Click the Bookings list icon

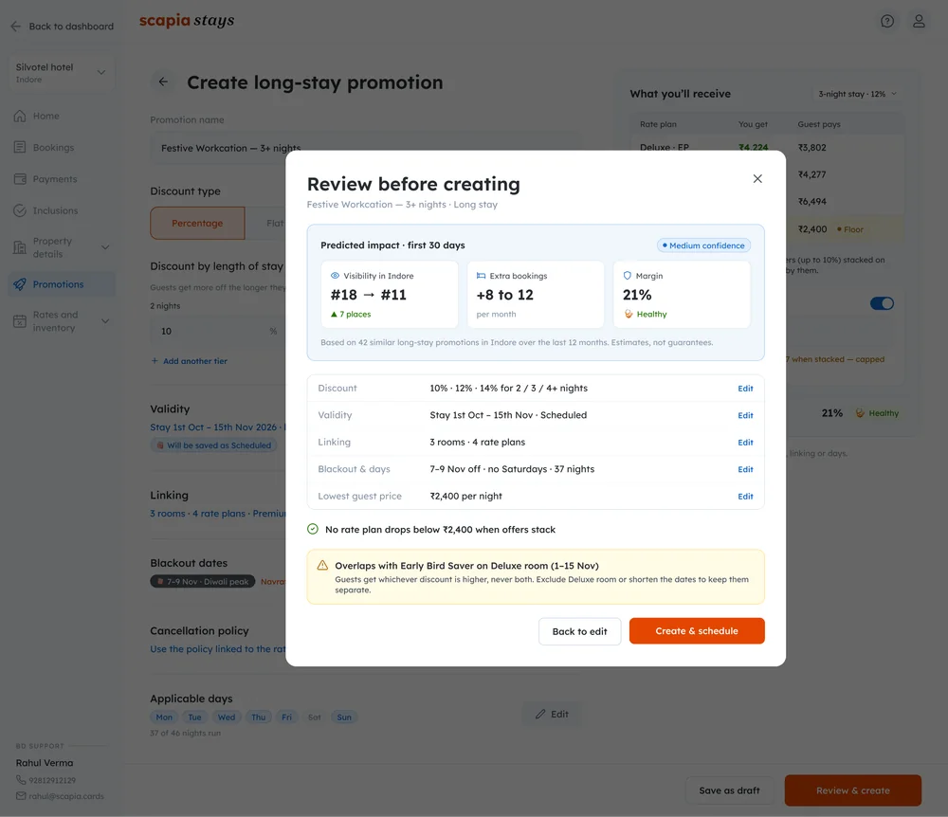click(x=20, y=148)
